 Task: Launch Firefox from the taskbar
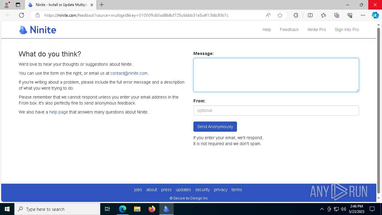coord(152,209)
